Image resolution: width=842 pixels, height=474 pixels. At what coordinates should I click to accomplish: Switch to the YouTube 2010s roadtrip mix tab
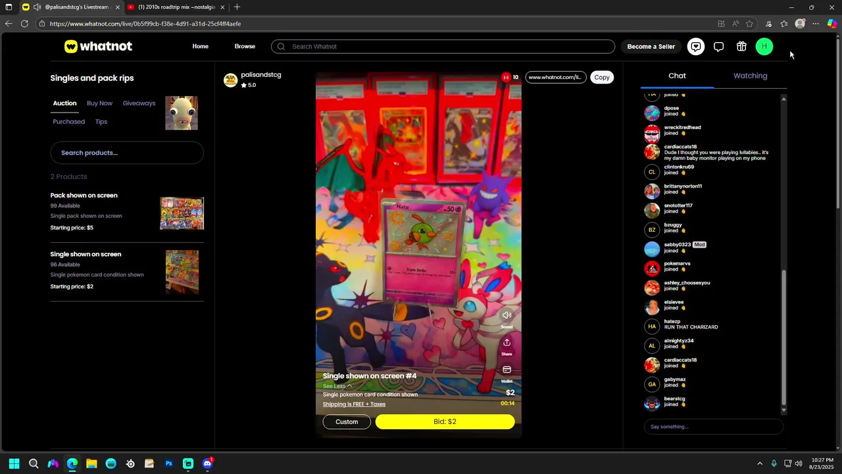click(175, 7)
